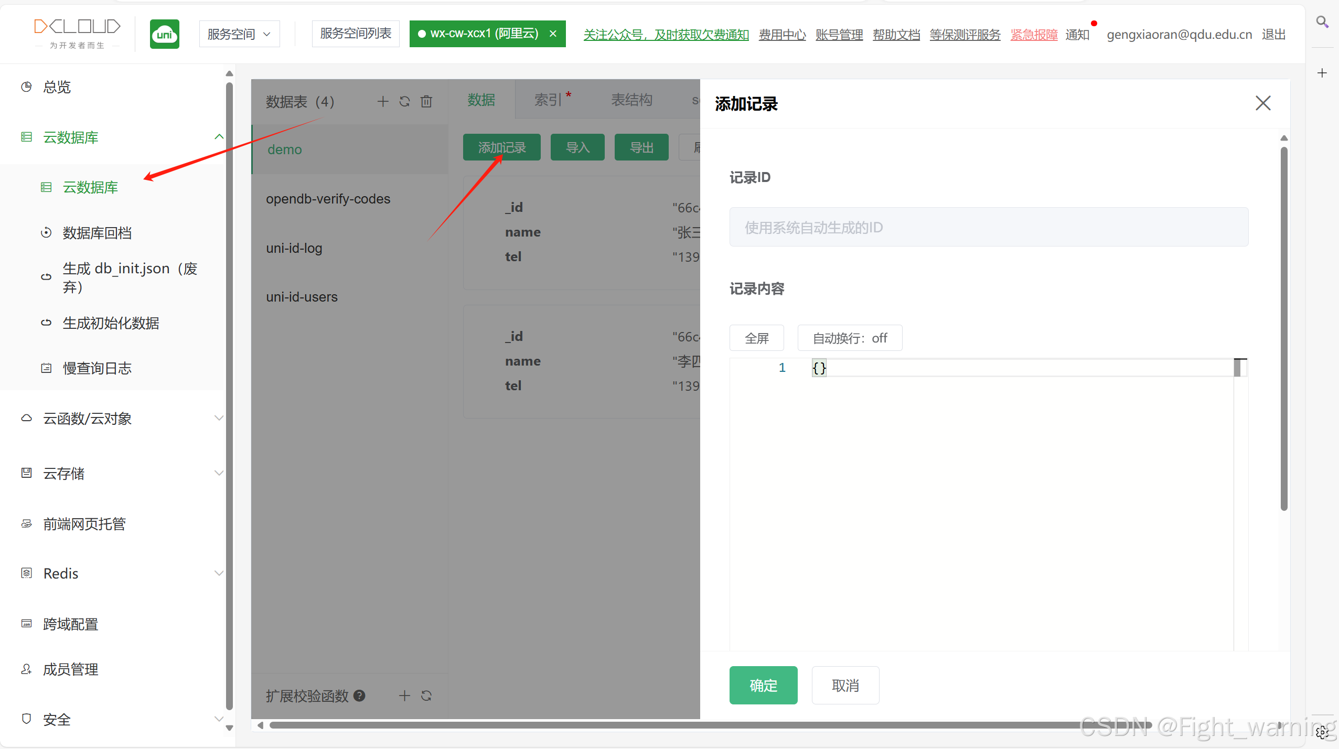
Task: Click the refresh data tables icon
Action: click(x=404, y=101)
